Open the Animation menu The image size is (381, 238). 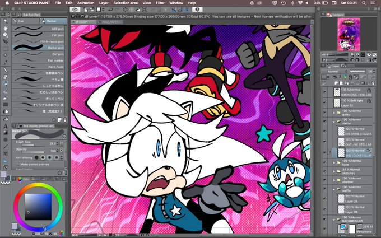click(86, 3)
